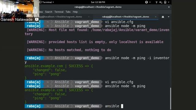Click the Ganesh Nalawade name label
The image size is (196, 110).
click(x=17, y=20)
